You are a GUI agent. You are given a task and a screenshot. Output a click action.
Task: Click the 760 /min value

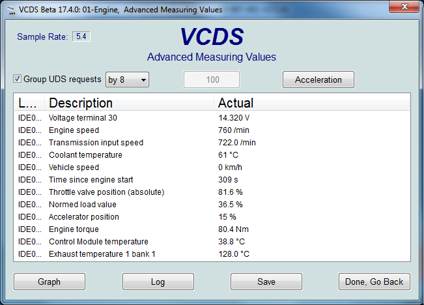click(x=234, y=130)
